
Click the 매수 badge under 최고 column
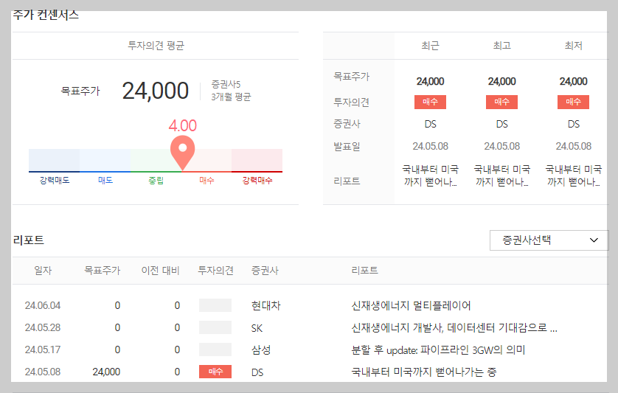(x=501, y=102)
